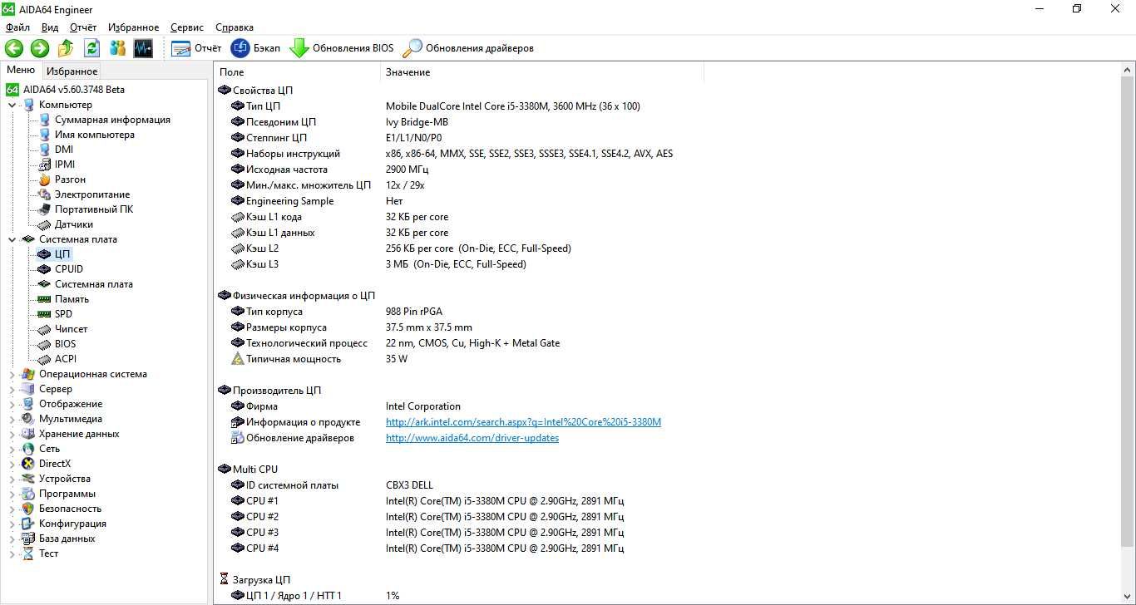Open the ark.intel.com product information link
This screenshot has width=1136, height=605.
point(523,422)
